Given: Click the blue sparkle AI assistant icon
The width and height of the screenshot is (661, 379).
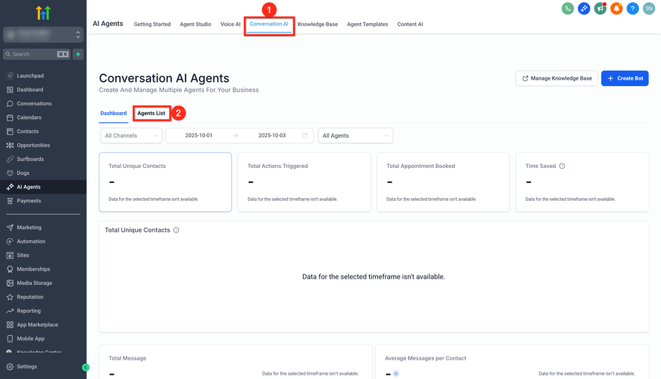Looking at the screenshot, I should click(x=584, y=9).
